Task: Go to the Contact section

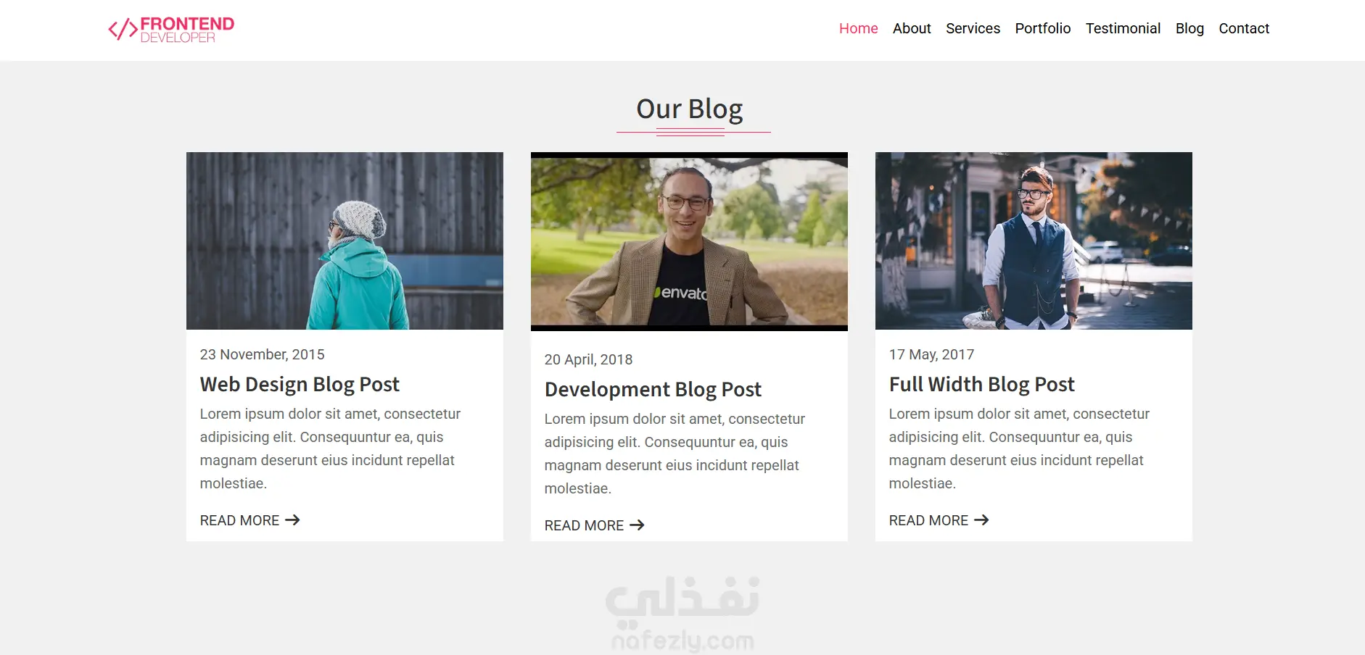Action: 1244,28
